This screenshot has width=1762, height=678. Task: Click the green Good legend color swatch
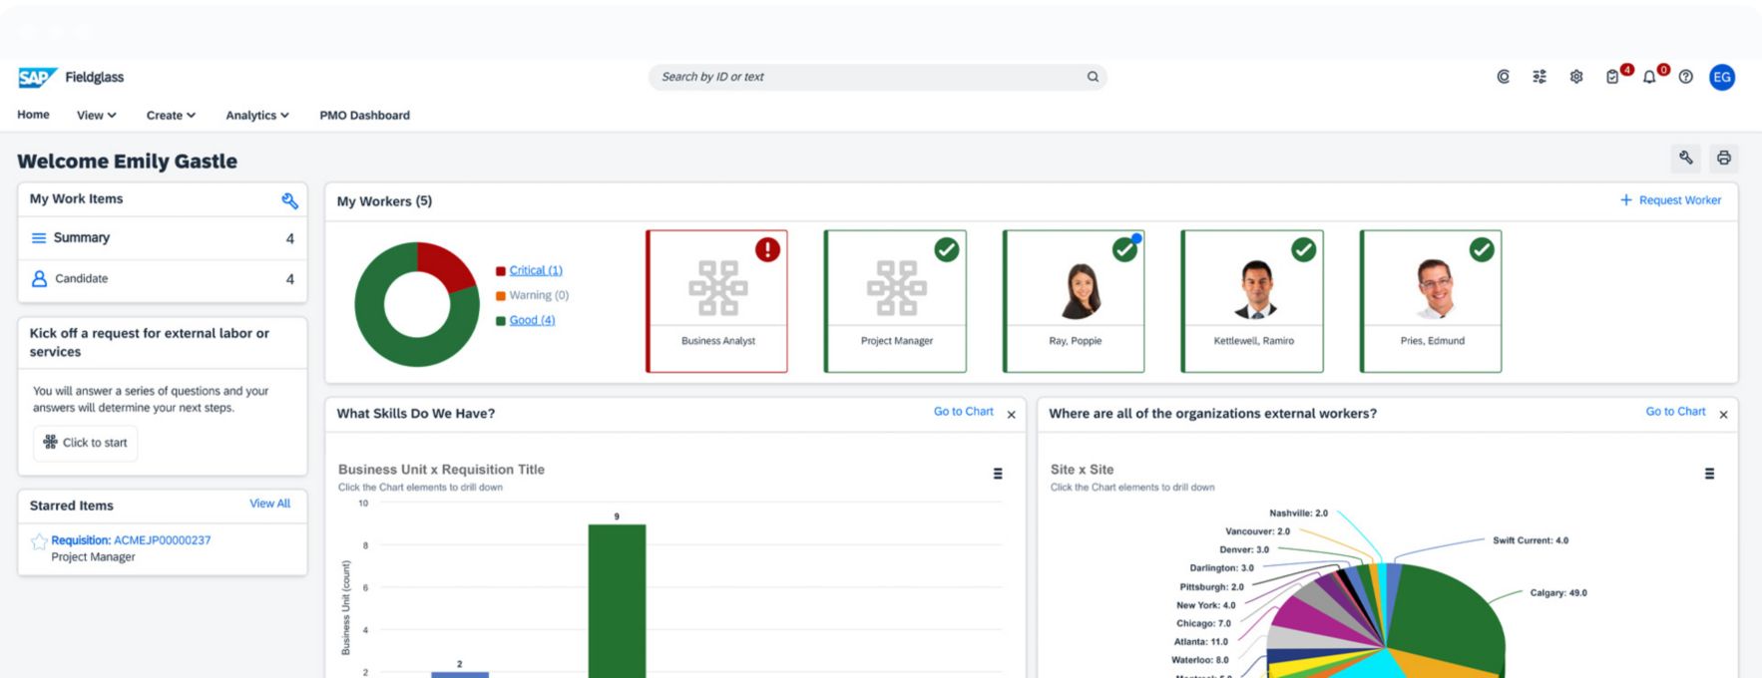(x=501, y=321)
